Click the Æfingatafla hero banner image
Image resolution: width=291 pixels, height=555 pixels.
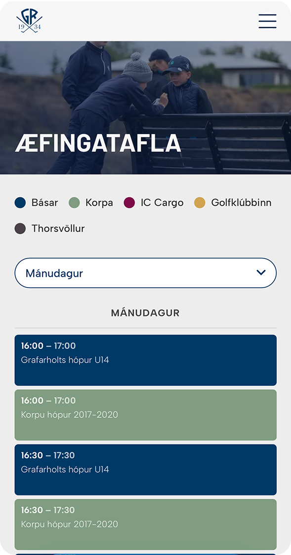pyautogui.click(x=145, y=108)
